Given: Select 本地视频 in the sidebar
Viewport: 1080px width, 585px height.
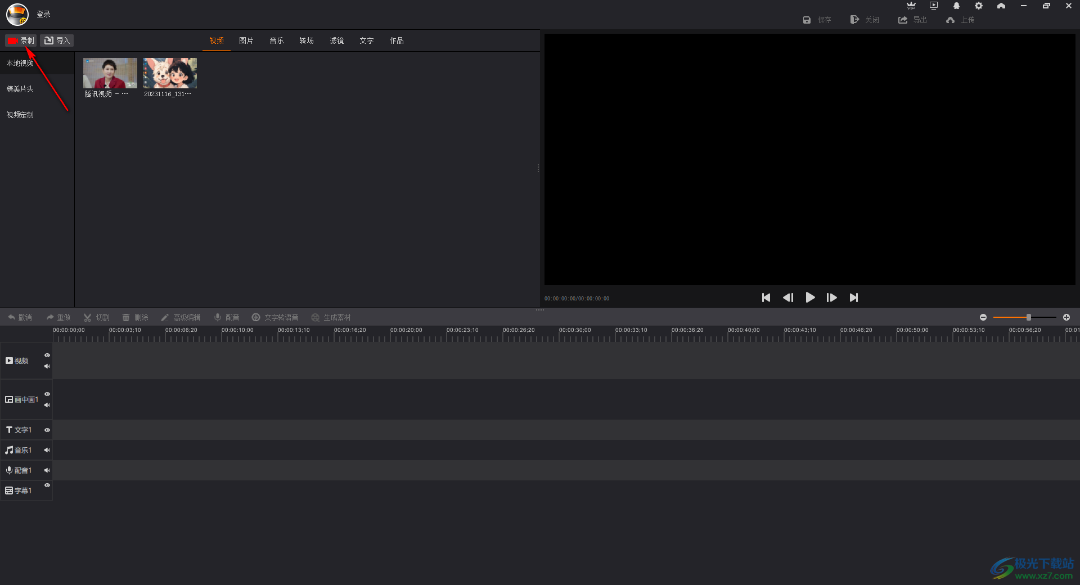Looking at the screenshot, I should pyautogui.click(x=37, y=63).
